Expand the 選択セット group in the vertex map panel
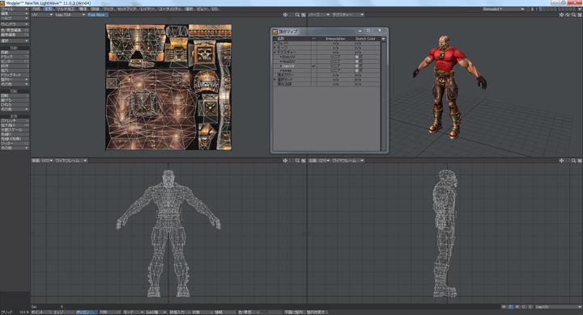 (275, 79)
